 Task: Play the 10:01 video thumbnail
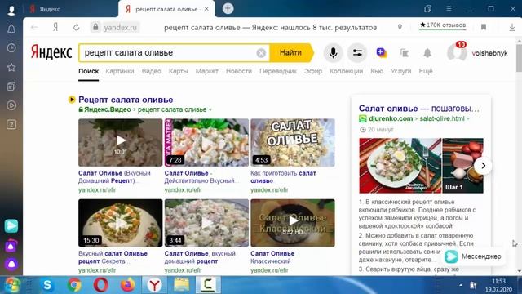click(121, 142)
